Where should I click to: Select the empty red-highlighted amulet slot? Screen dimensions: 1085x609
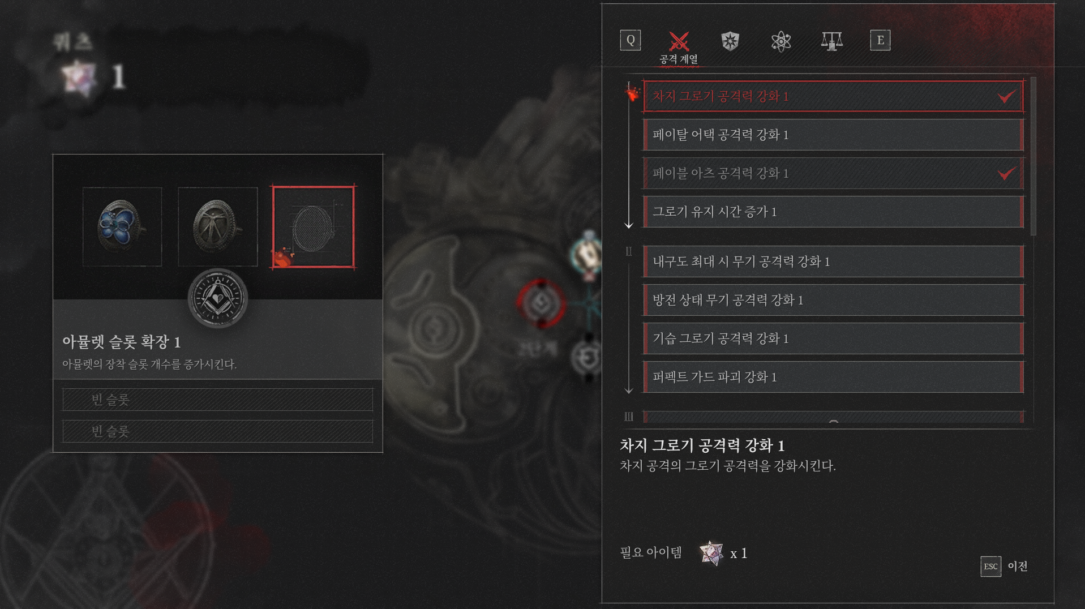(x=313, y=226)
